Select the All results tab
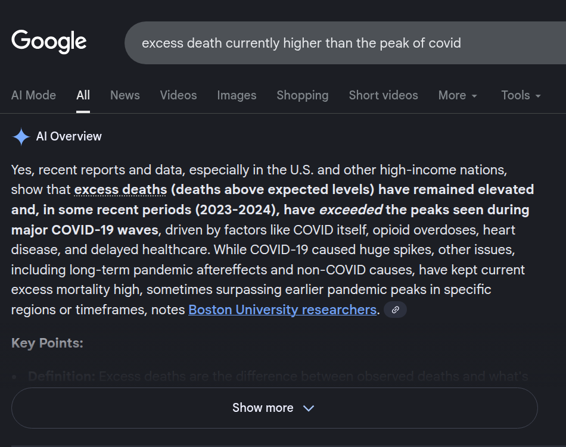The width and height of the screenshot is (566, 447). (x=83, y=95)
